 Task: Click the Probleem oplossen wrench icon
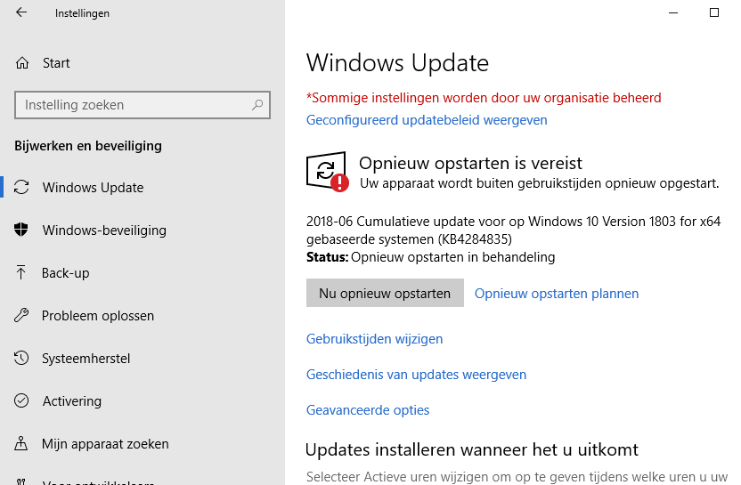[x=22, y=316]
